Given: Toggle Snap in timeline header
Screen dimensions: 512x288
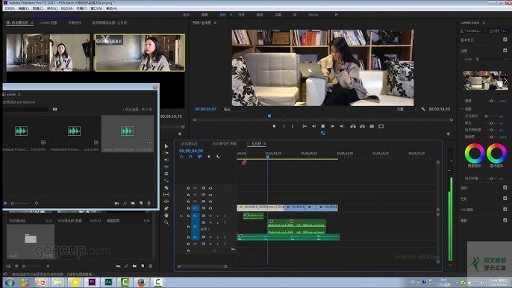Looking at the screenshot, I should click(x=191, y=157).
